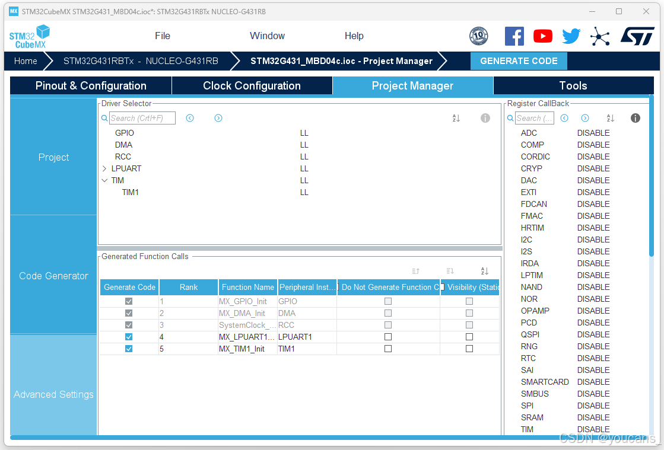Open the YouTube icon link
The height and width of the screenshot is (450, 664).
coord(542,36)
